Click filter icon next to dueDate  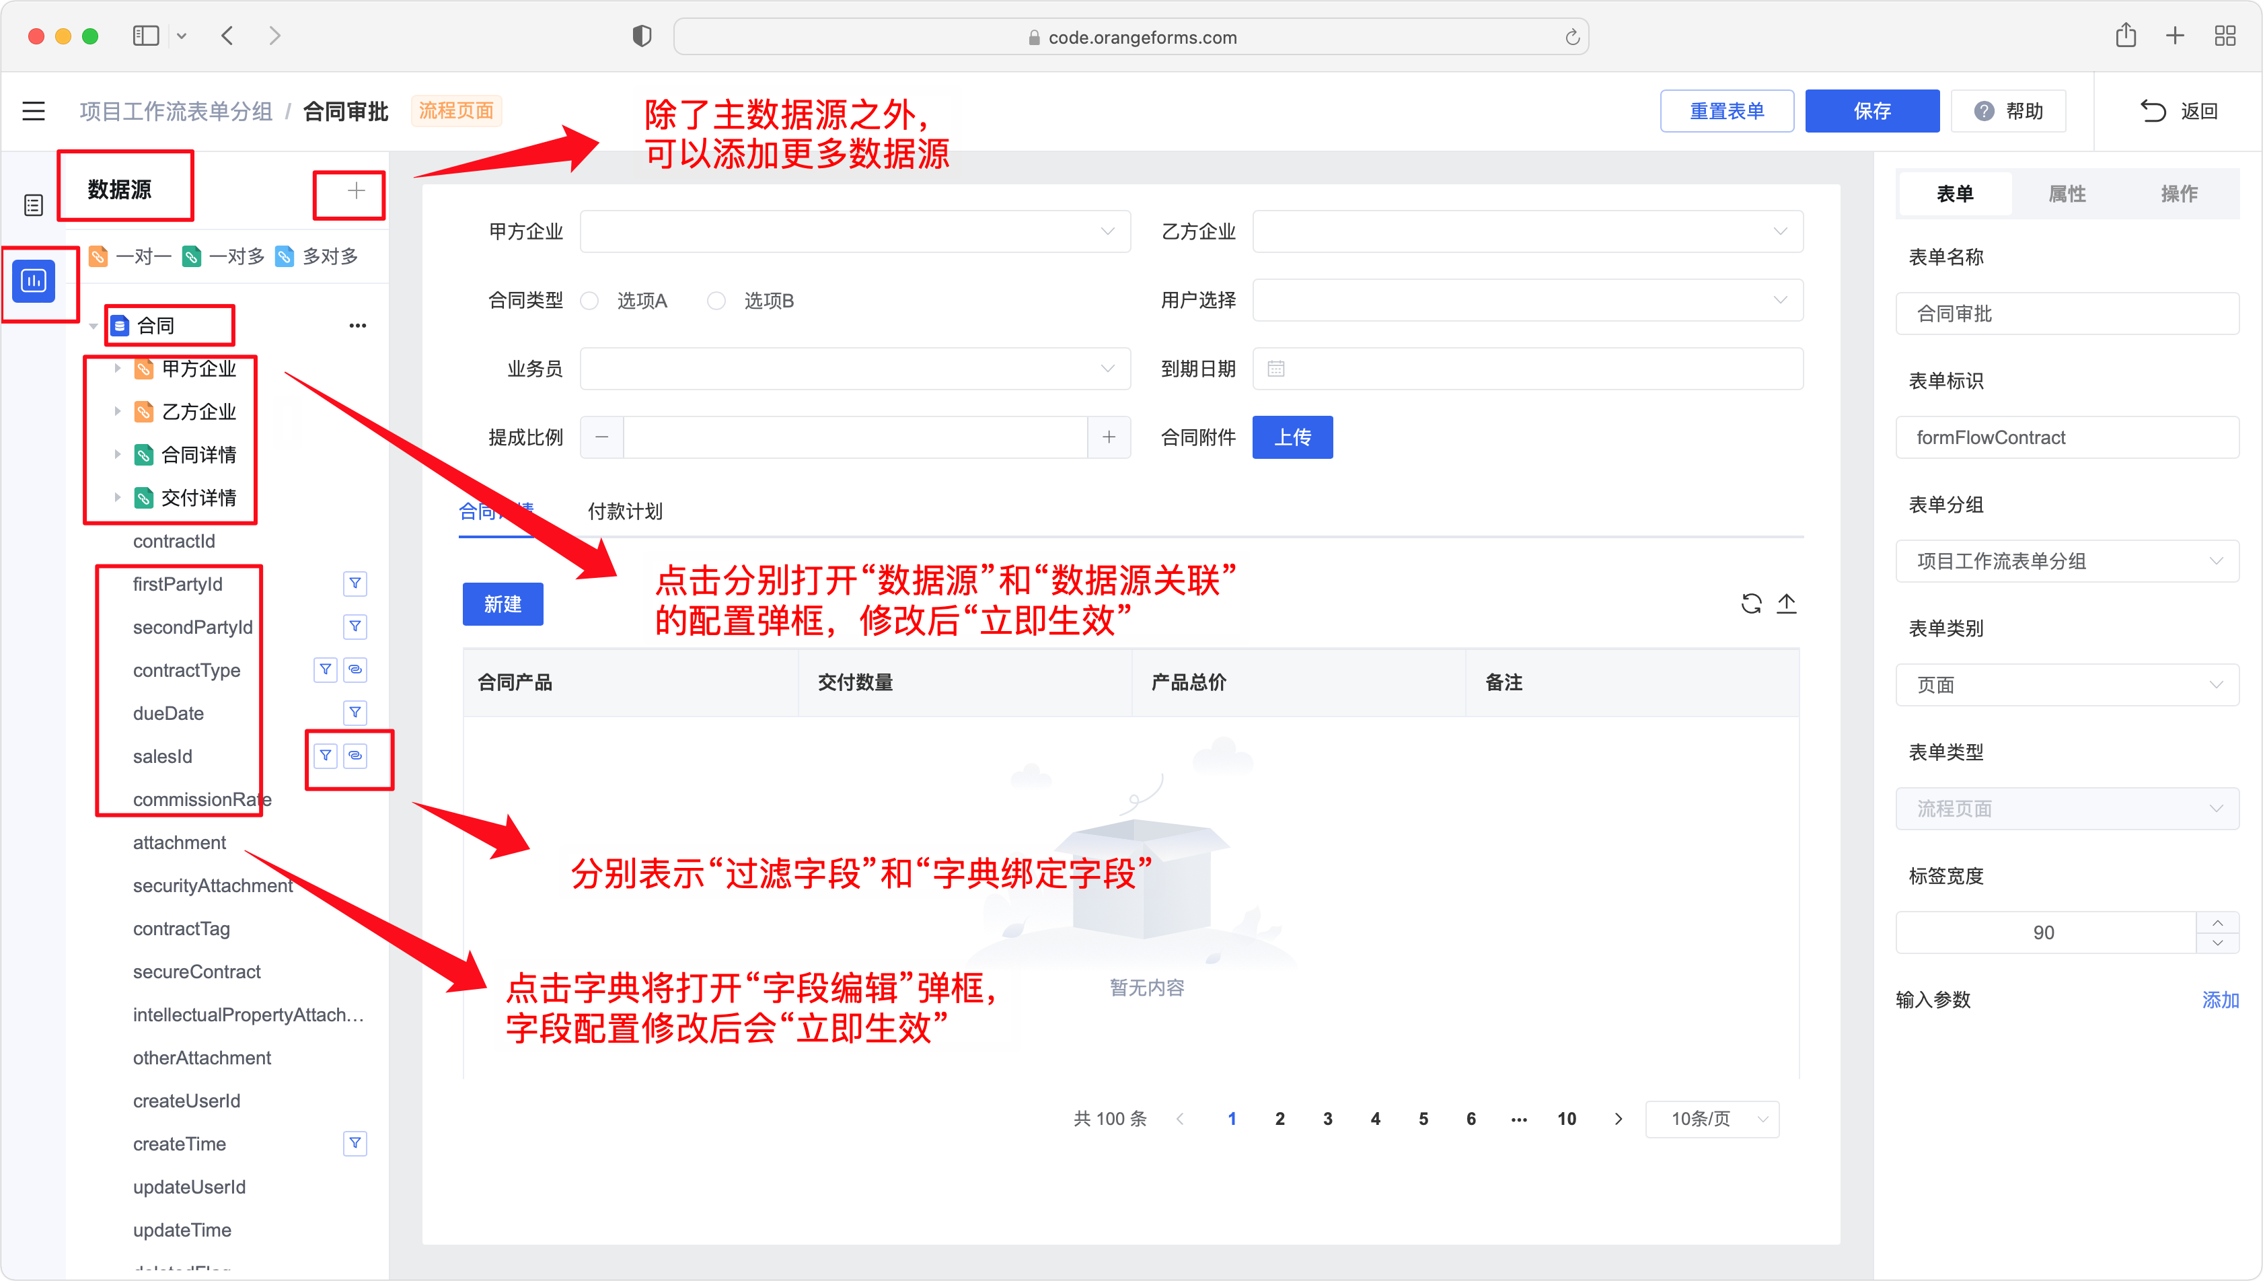click(355, 712)
